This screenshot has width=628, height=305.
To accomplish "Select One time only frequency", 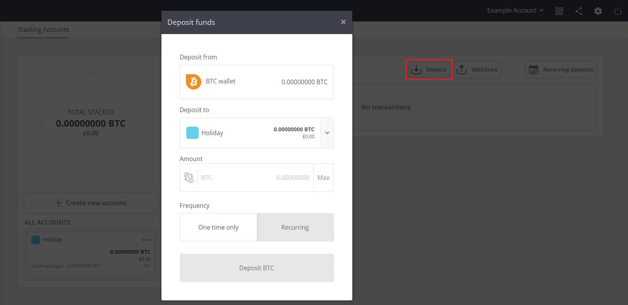I will tap(218, 227).
